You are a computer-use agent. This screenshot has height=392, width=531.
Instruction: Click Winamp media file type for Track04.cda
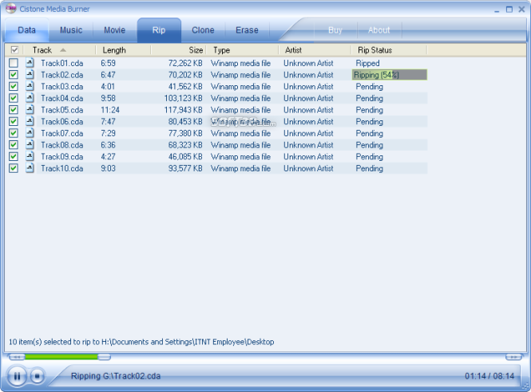[241, 98]
